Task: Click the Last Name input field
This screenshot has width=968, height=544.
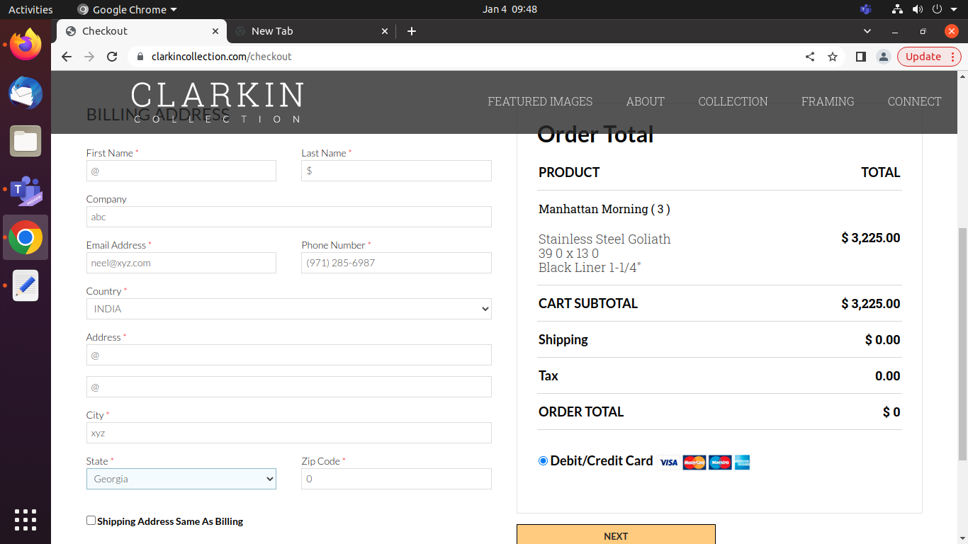Action: (x=396, y=171)
